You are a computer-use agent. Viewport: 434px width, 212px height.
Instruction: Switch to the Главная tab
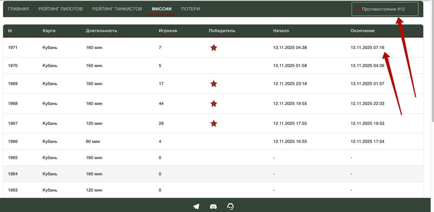coord(18,9)
